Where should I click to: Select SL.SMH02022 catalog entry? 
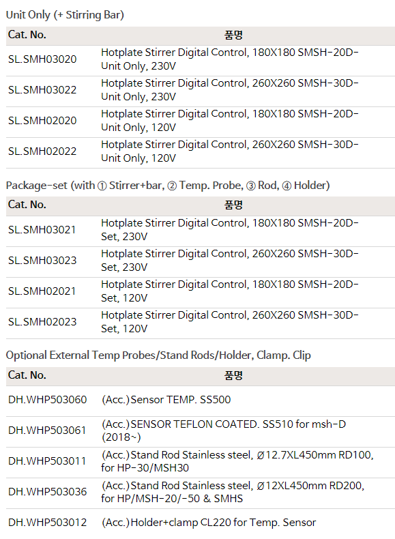tap(42, 151)
